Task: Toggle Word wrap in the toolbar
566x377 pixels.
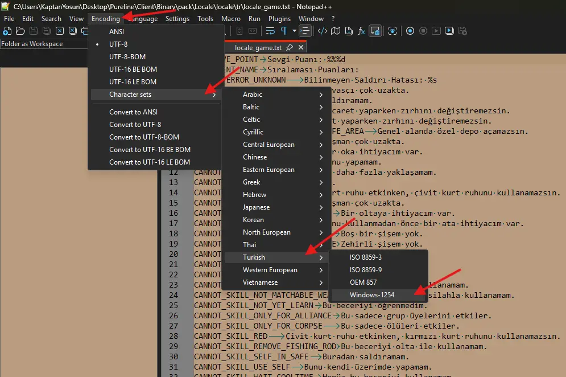Action: (270, 31)
